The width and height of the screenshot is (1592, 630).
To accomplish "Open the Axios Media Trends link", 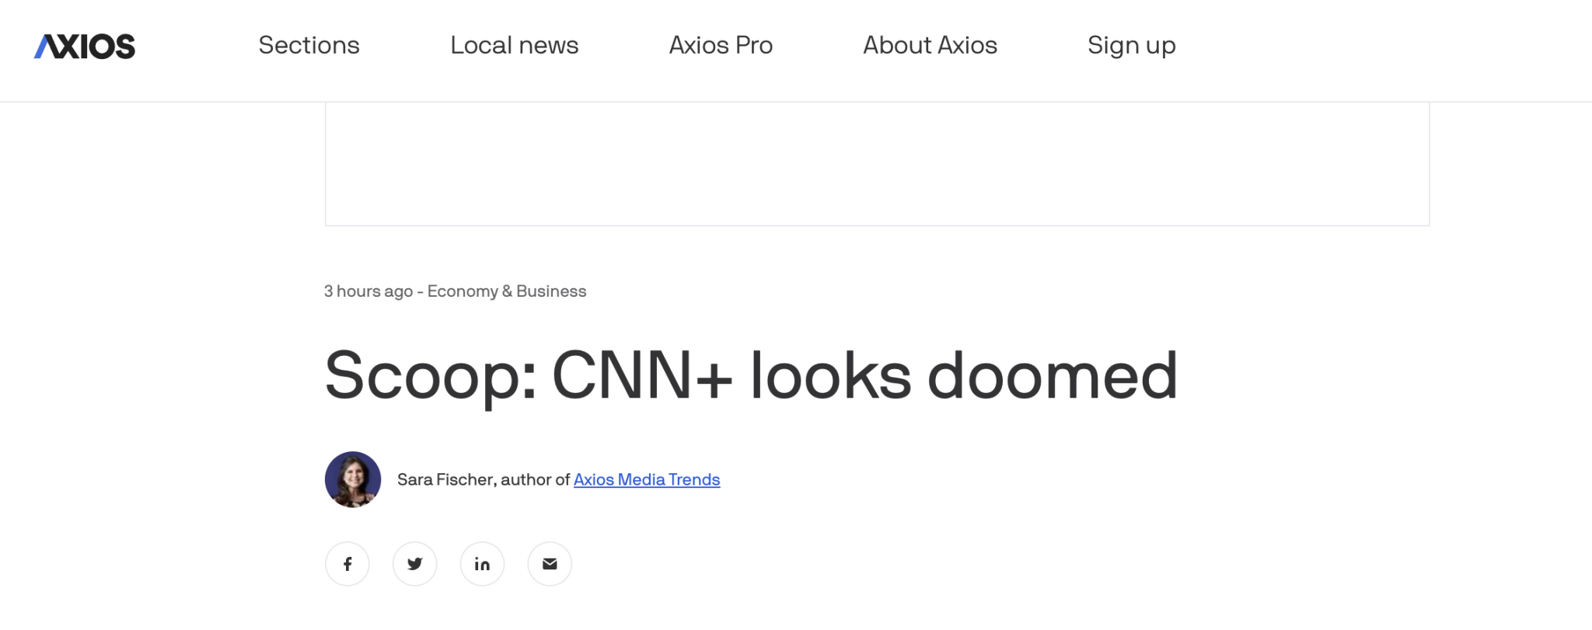I will tap(647, 480).
